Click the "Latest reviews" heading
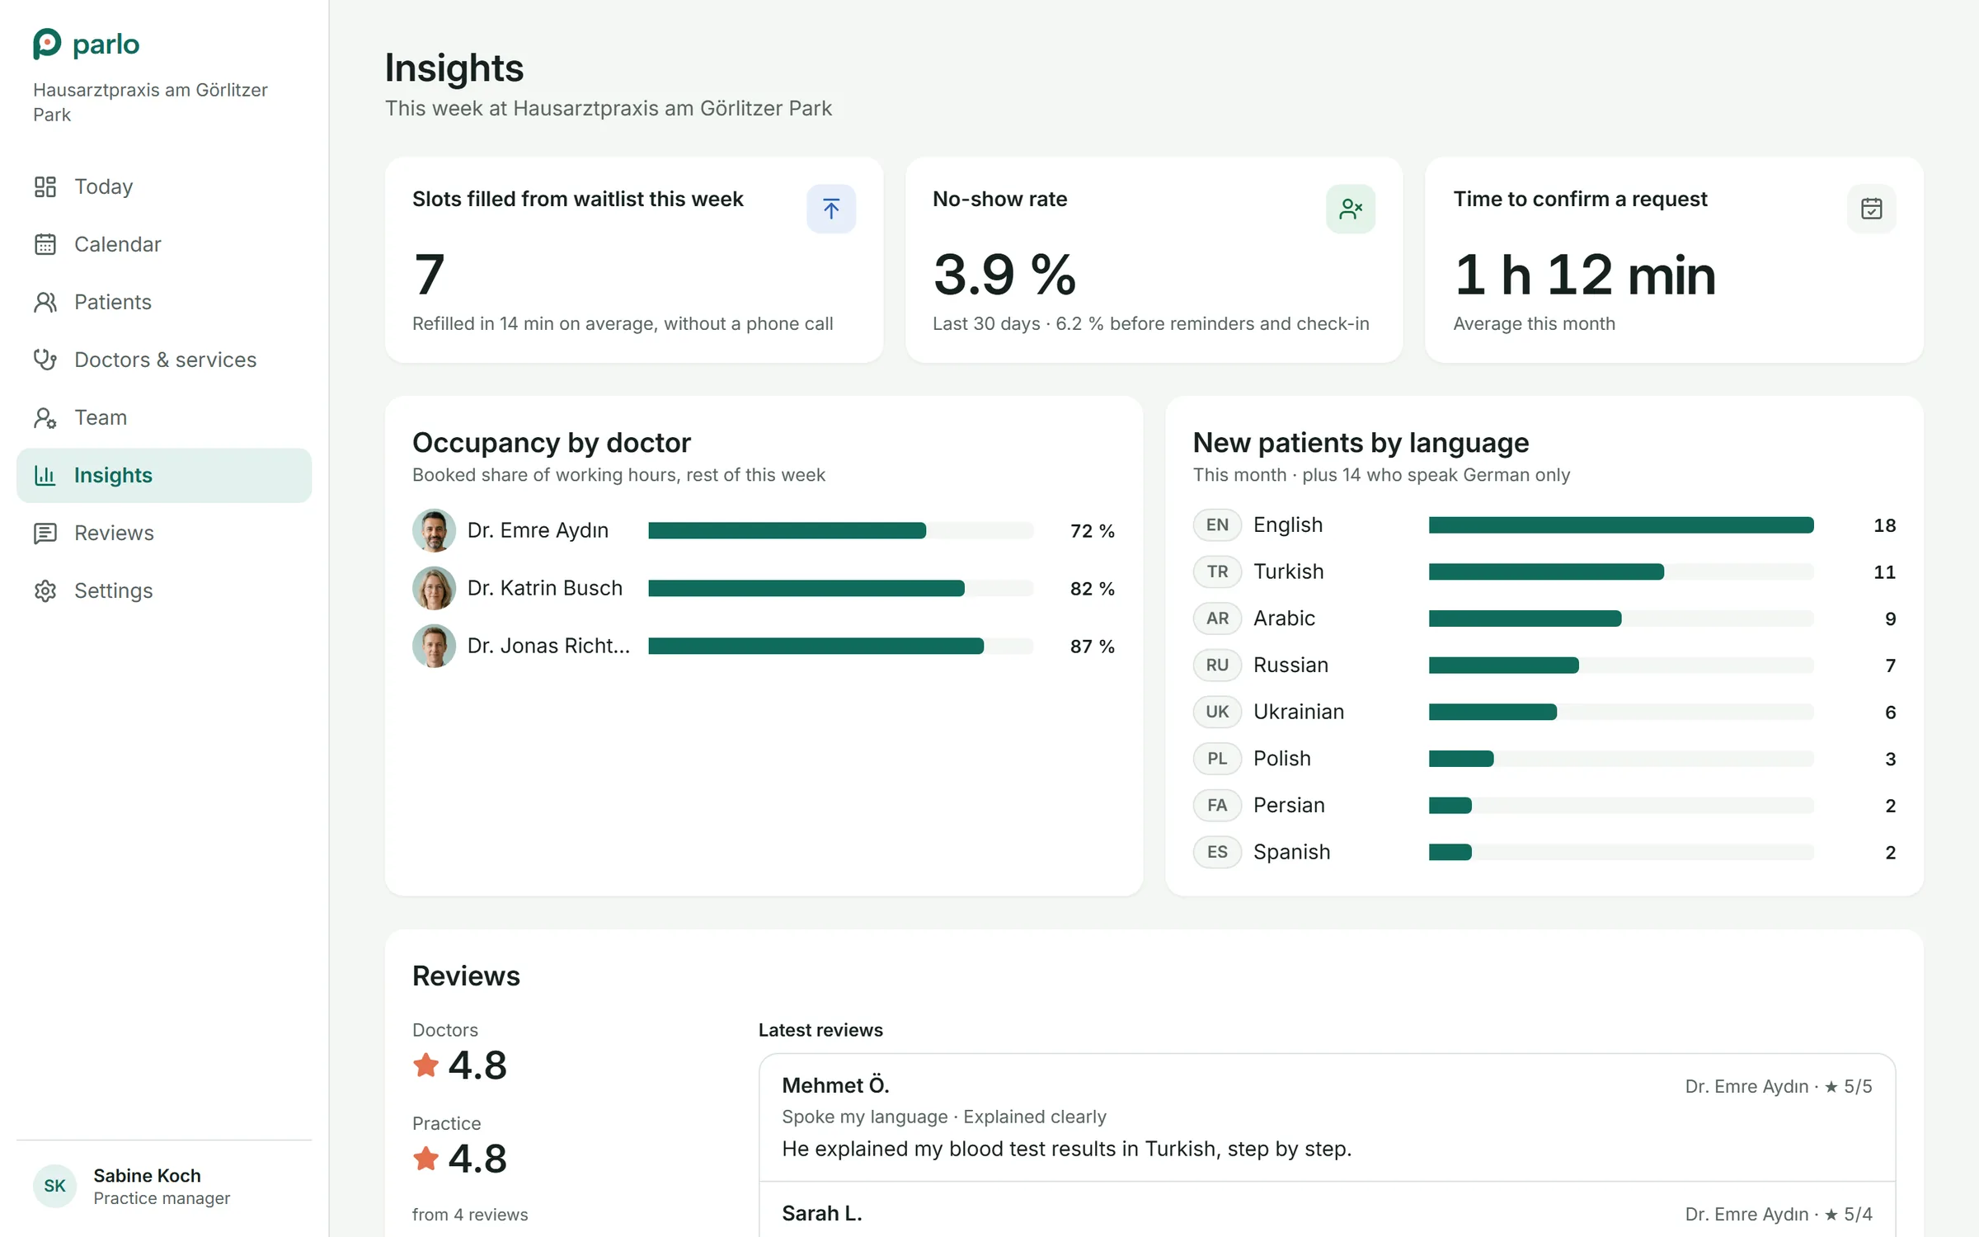The width and height of the screenshot is (1979, 1237). coord(820,1030)
